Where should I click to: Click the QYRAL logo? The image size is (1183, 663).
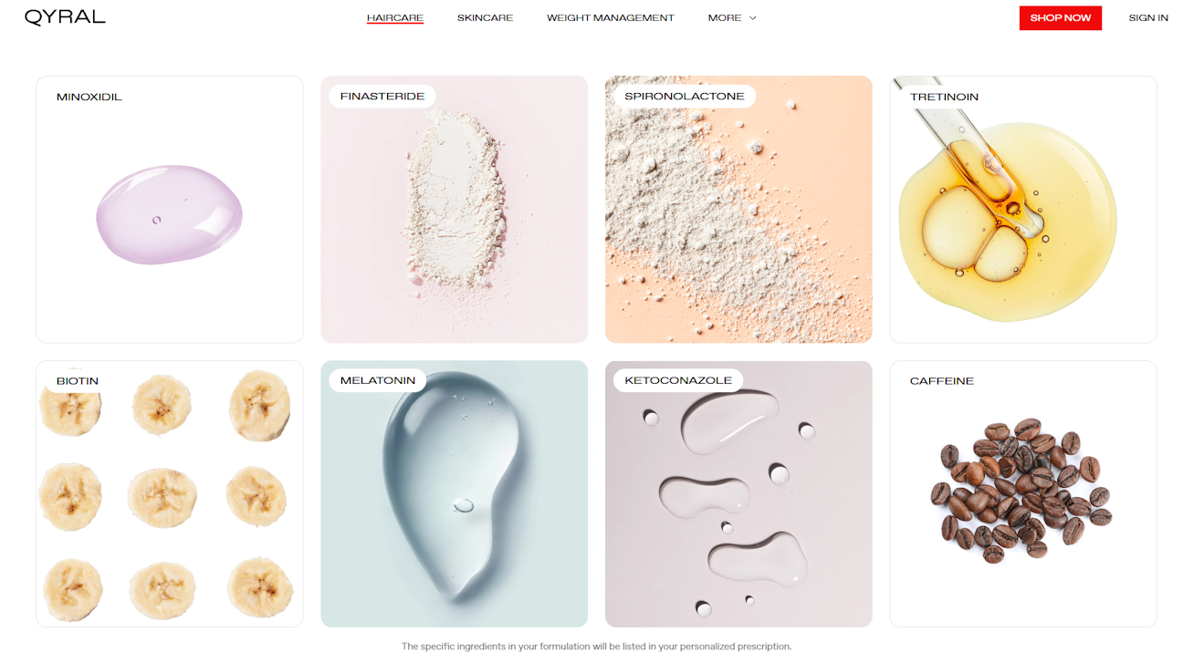click(65, 17)
